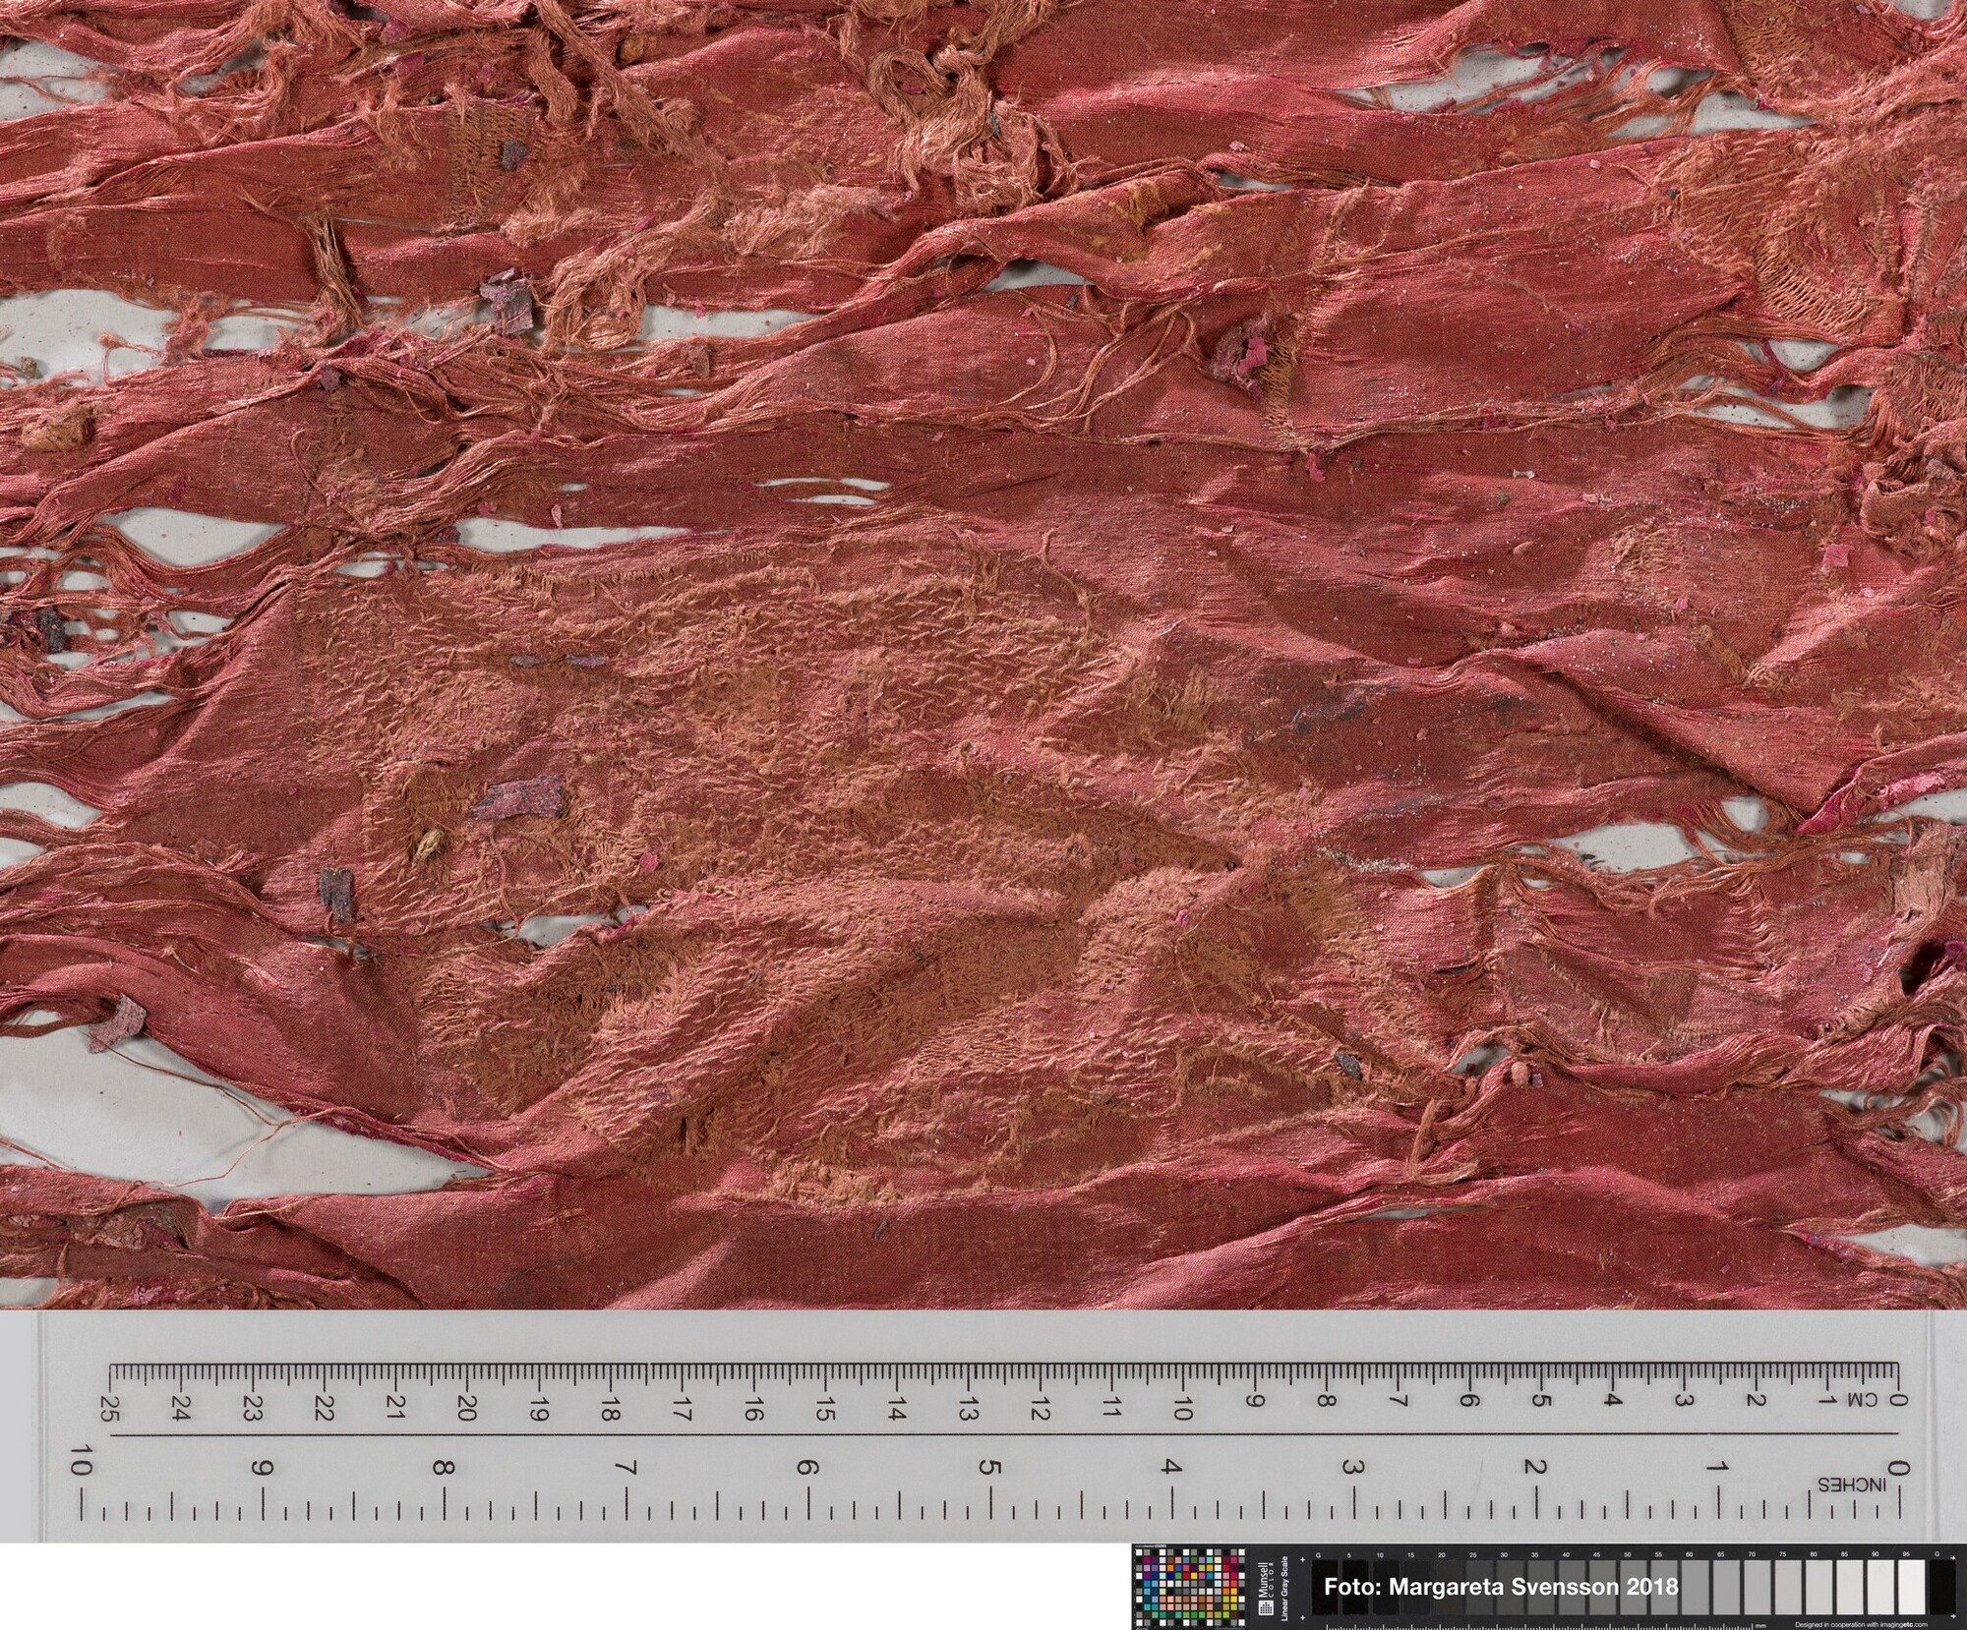
Task: Click the 'Linear Gray Scale' vertical label
Action: point(1284,1588)
